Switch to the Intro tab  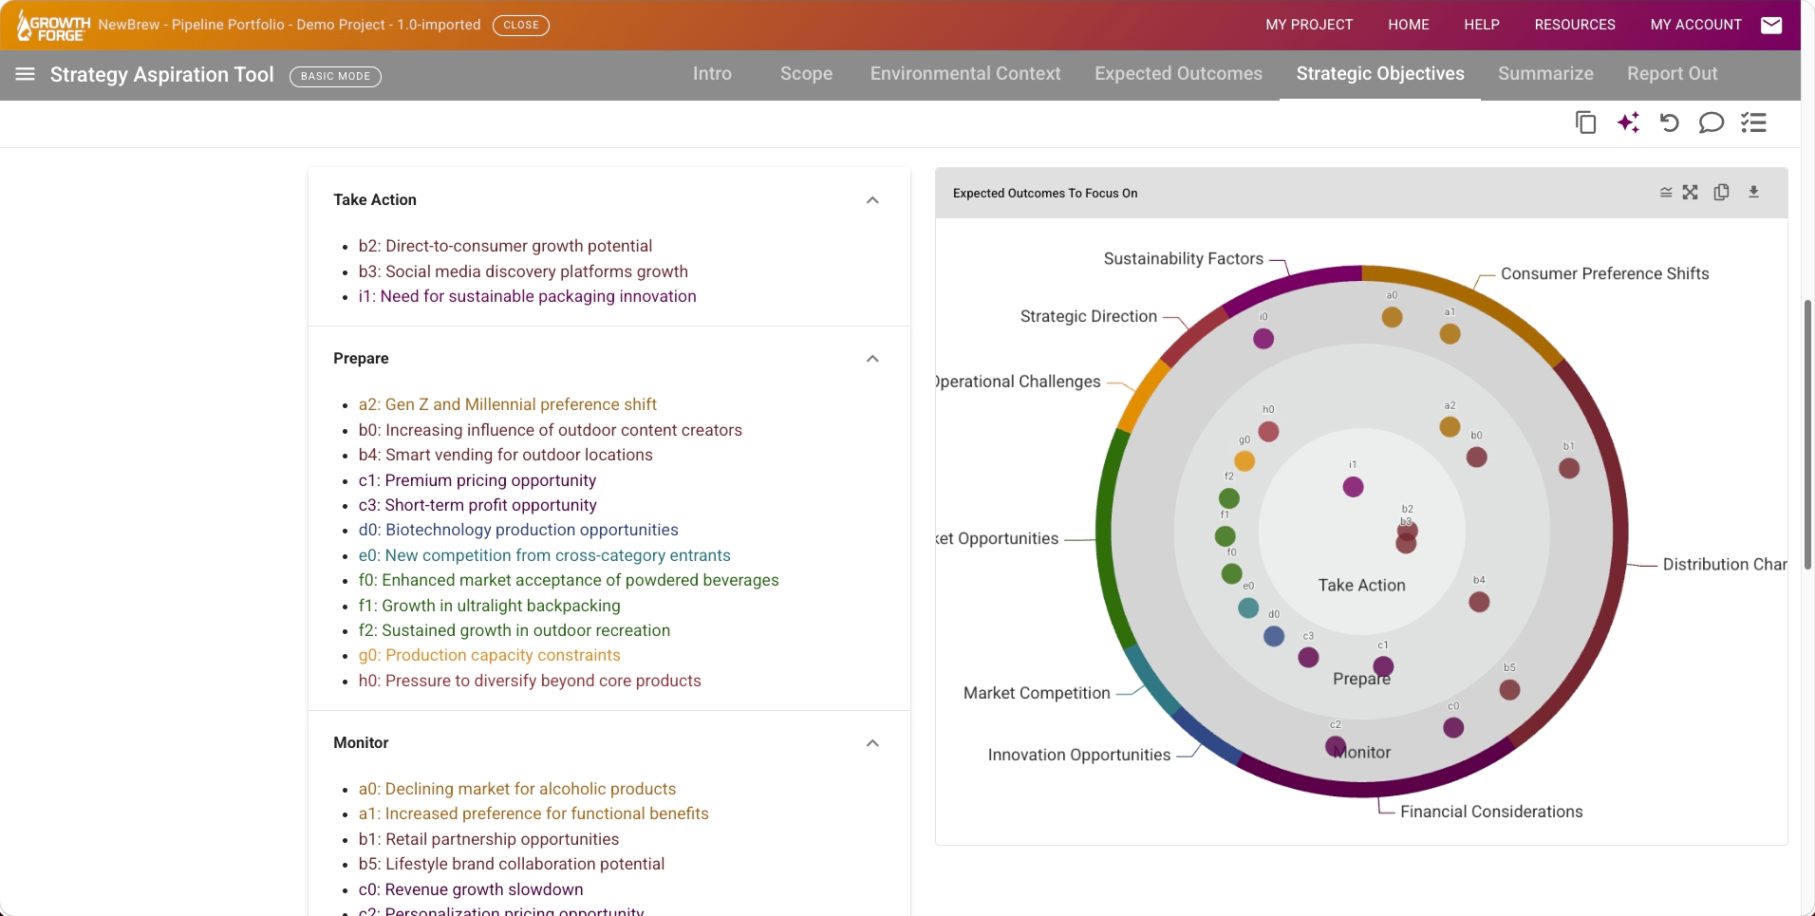pyautogui.click(x=712, y=74)
